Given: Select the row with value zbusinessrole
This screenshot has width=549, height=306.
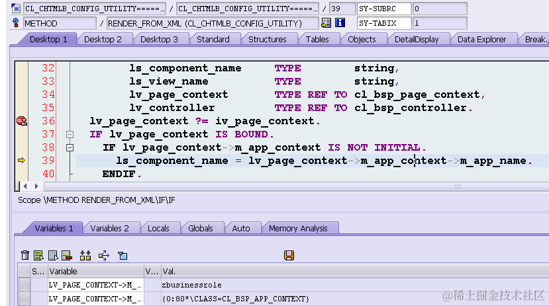Looking at the screenshot, I should coord(24,285).
